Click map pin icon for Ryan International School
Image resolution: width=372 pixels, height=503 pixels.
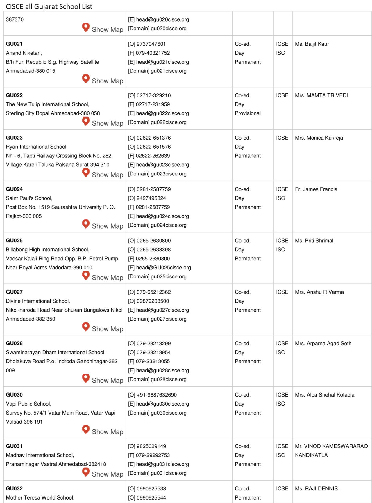tap(86, 173)
